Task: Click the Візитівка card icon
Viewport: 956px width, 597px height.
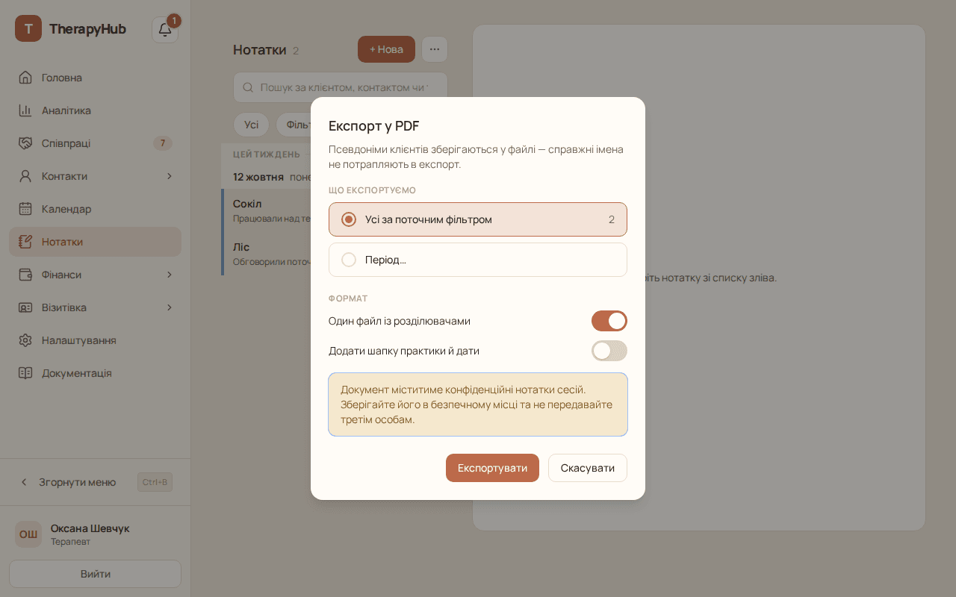Action: 25,307
